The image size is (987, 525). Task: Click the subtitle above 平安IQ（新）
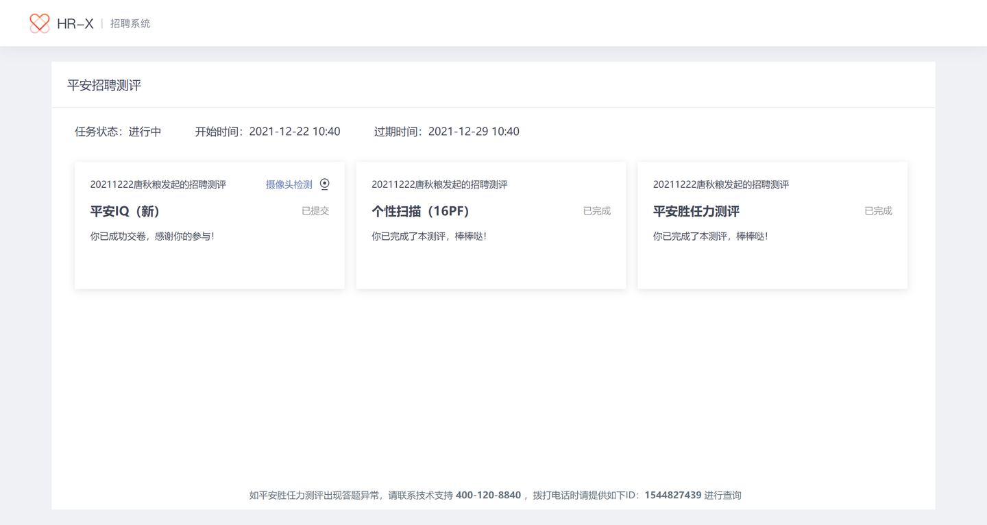(158, 184)
